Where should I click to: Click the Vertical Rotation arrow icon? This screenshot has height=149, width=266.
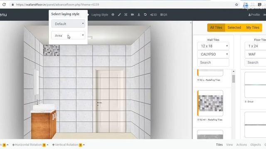click(x=53, y=145)
